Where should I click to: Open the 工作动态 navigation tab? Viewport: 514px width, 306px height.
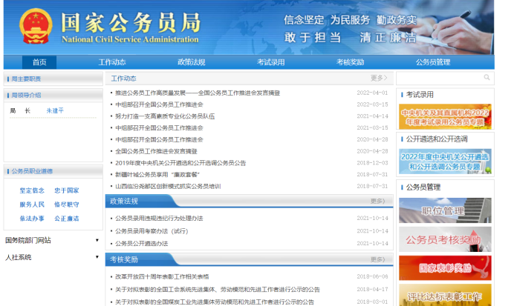(x=112, y=62)
